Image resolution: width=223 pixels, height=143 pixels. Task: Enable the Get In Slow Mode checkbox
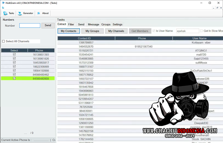pos(201,31)
